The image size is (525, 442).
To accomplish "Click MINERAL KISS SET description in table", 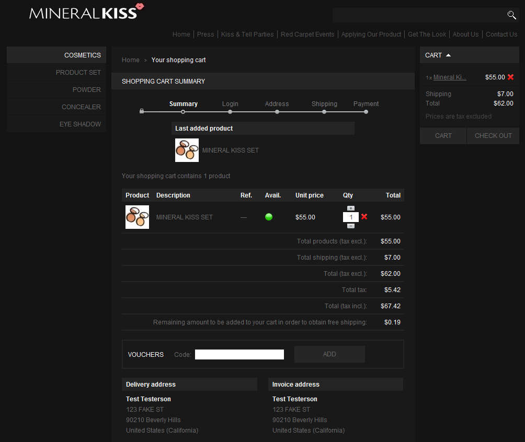I will pyautogui.click(x=185, y=217).
